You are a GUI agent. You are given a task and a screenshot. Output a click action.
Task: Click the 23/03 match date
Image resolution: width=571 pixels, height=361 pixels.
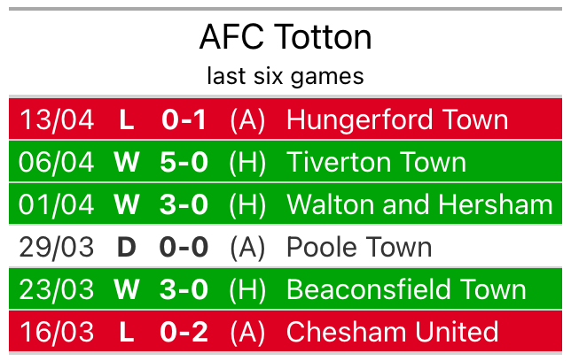coord(57,289)
